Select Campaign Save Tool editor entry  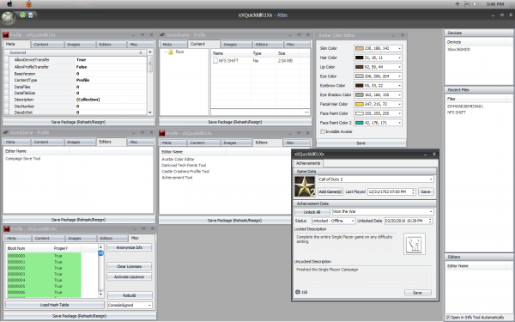pyautogui.click(x=22, y=159)
